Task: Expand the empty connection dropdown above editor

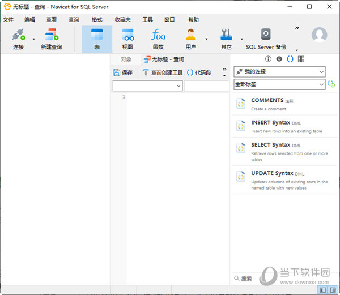Action: 147,86
